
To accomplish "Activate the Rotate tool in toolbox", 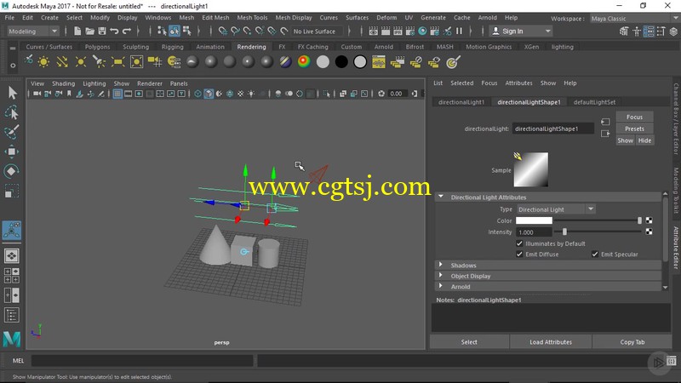I will 12,171.
